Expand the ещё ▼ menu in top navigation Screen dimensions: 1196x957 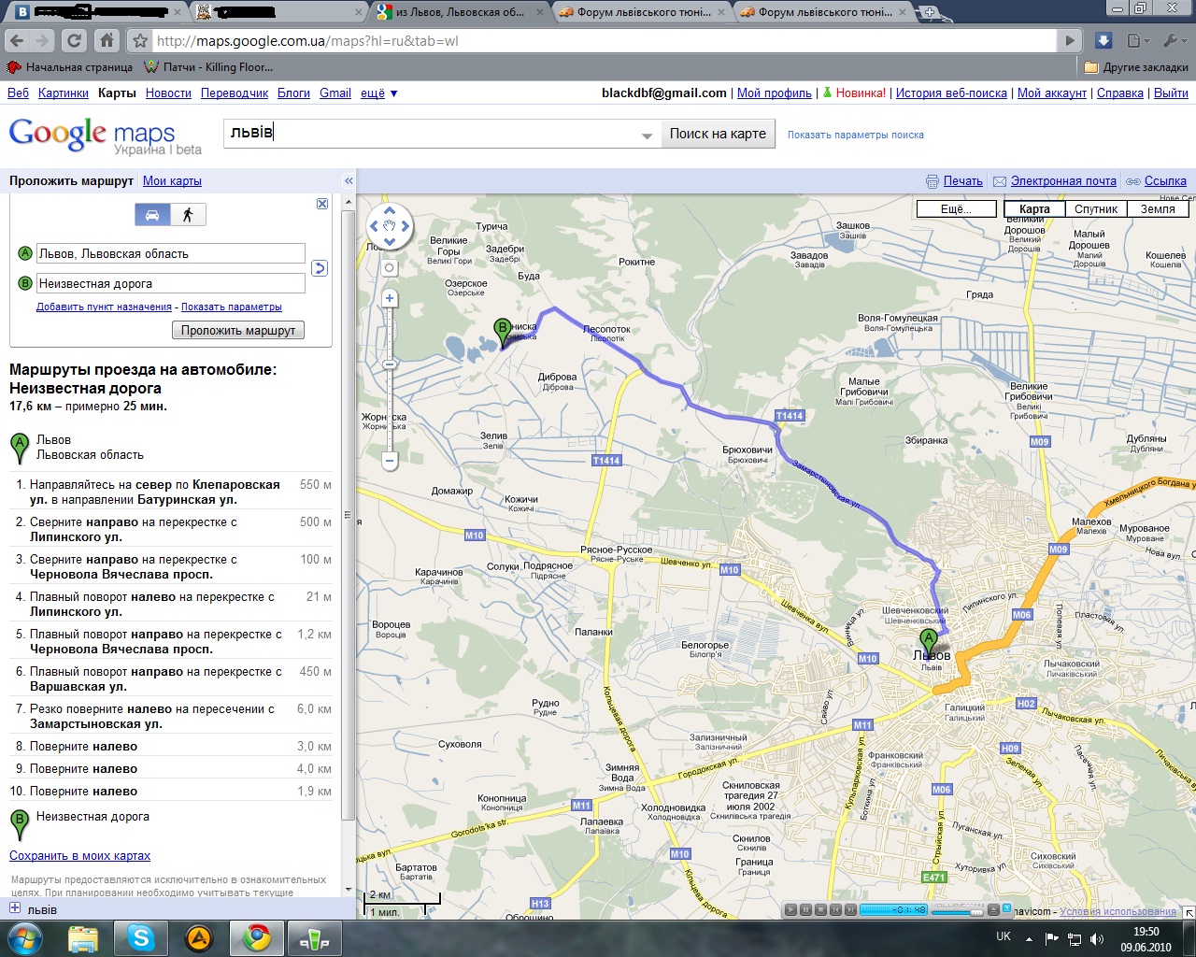click(x=379, y=93)
